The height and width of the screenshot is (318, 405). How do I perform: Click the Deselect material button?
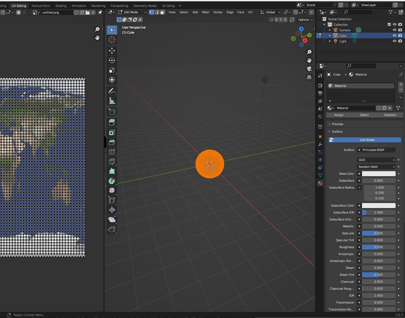click(x=390, y=115)
